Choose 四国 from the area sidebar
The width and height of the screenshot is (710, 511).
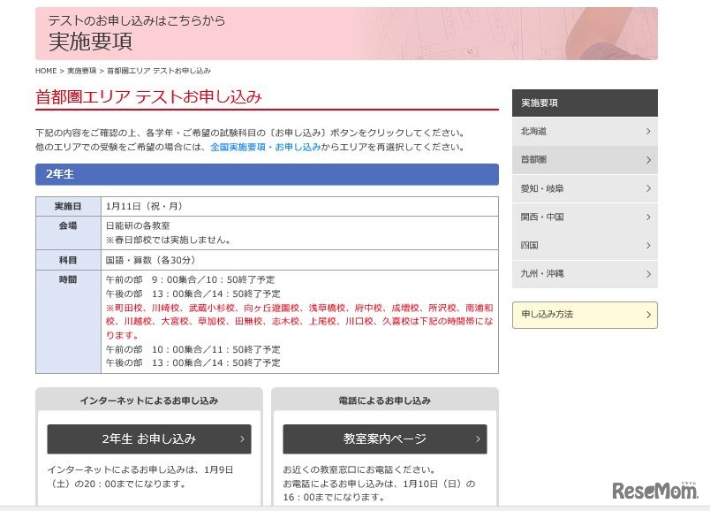[530, 245]
